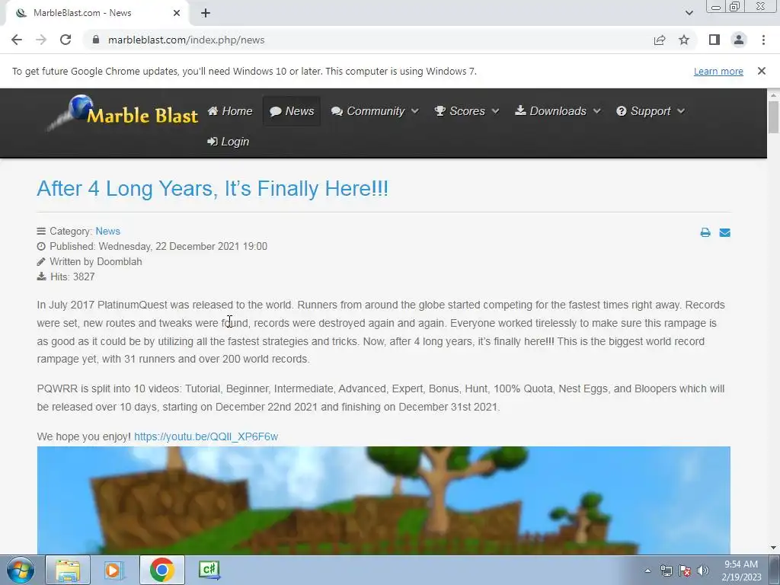Open the side panel icon
This screenshot has height=585, width=780.
pos(714,40)
